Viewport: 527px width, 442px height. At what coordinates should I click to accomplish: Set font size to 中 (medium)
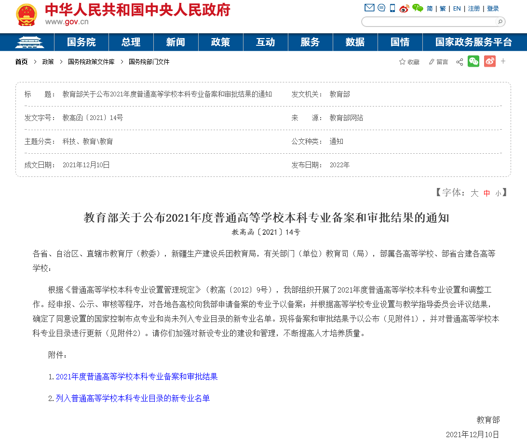coord(487,193)
